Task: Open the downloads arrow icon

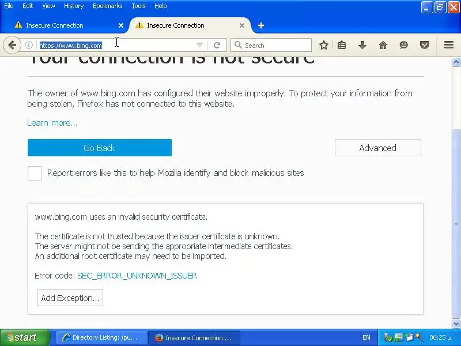Action: coord(362,45)
